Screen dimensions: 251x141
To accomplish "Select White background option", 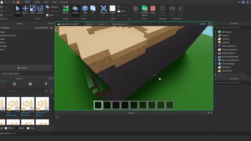I will (9, 128).
